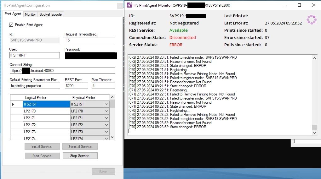321x179 pixels.
Task: Open the LP2171 physical printer dropdown
Action: (x=106, y=118)
